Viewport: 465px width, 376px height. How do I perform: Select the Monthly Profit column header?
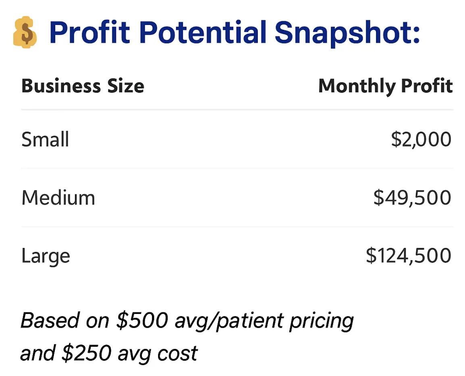(386, 86)
